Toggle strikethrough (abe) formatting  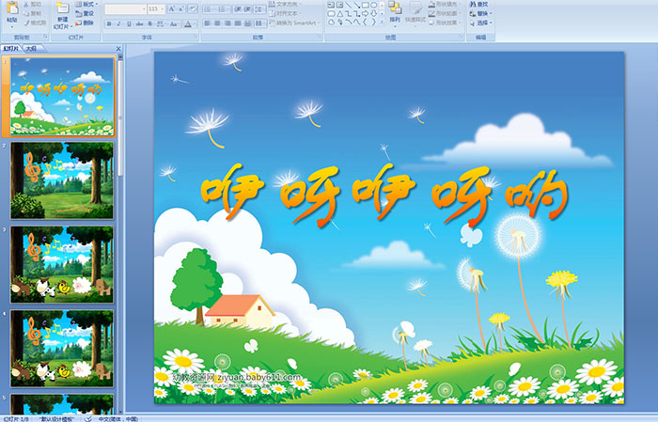[x=139, y=23]
